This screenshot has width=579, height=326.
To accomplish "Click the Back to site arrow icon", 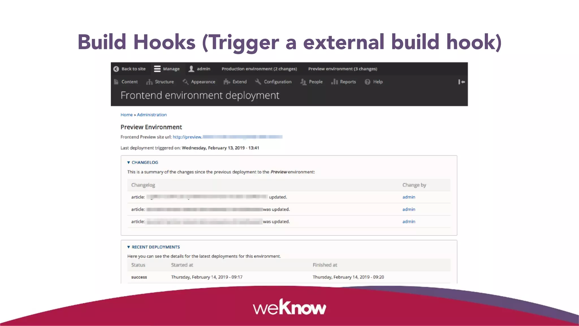I will (116, 69).
